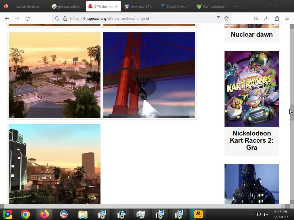
Task: Click the address bar URL field
Action: point(142,18)
